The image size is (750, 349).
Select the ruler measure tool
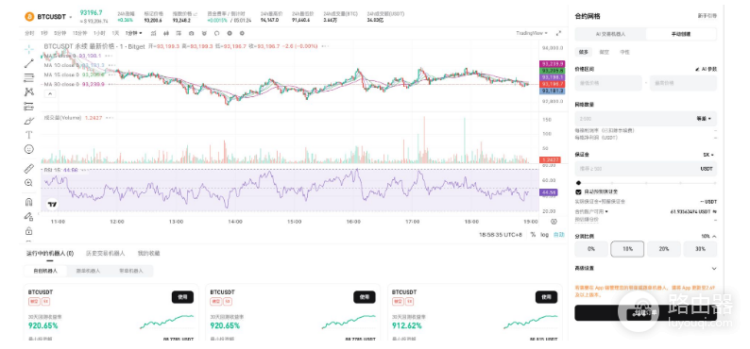29,168
